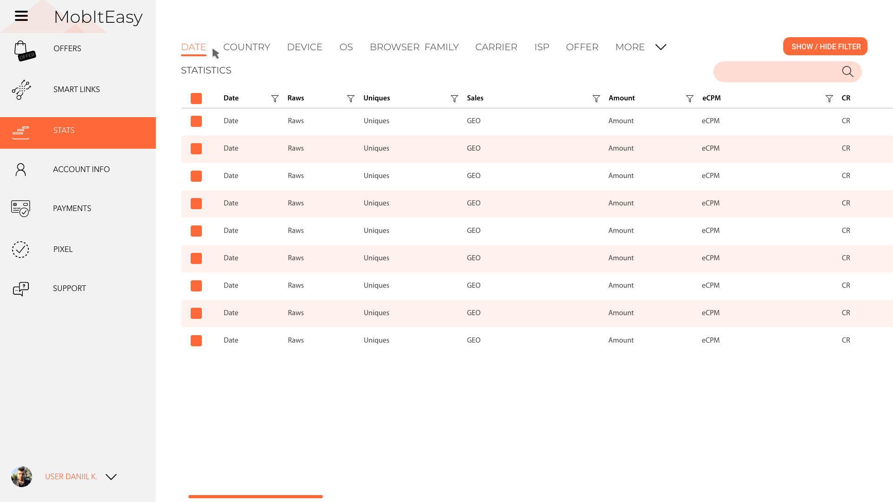Click the first row's GEO cell
Image resolution: width=893 pixels, height=502 pixels.
point(473,121)
